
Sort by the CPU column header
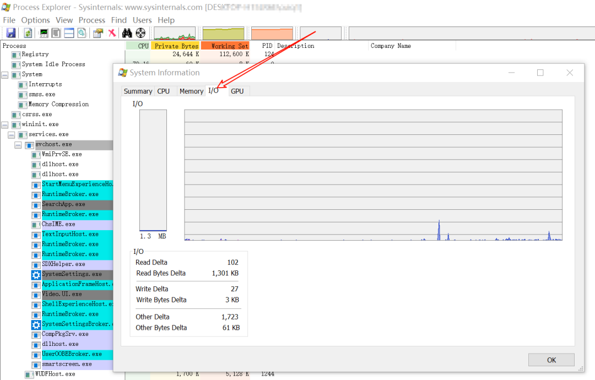[138, 46]
